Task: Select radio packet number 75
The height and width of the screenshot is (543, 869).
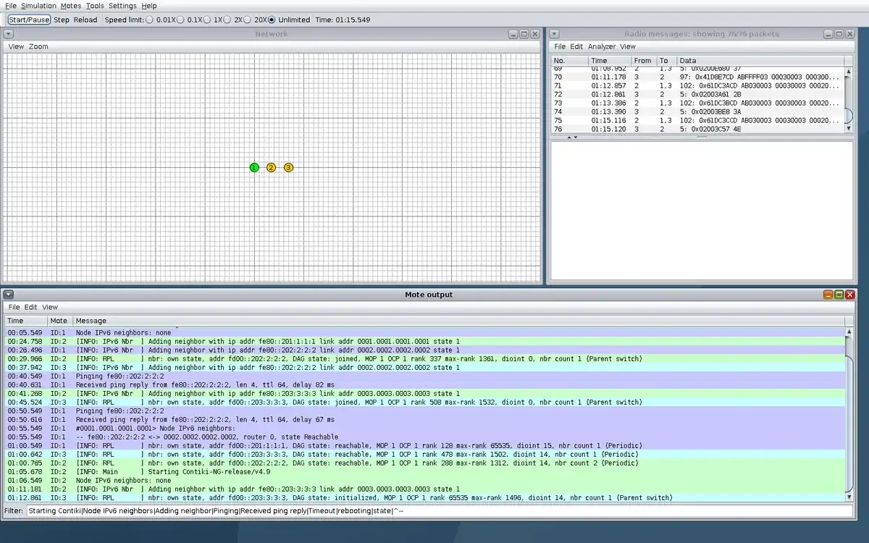Action: coord(698,120)
